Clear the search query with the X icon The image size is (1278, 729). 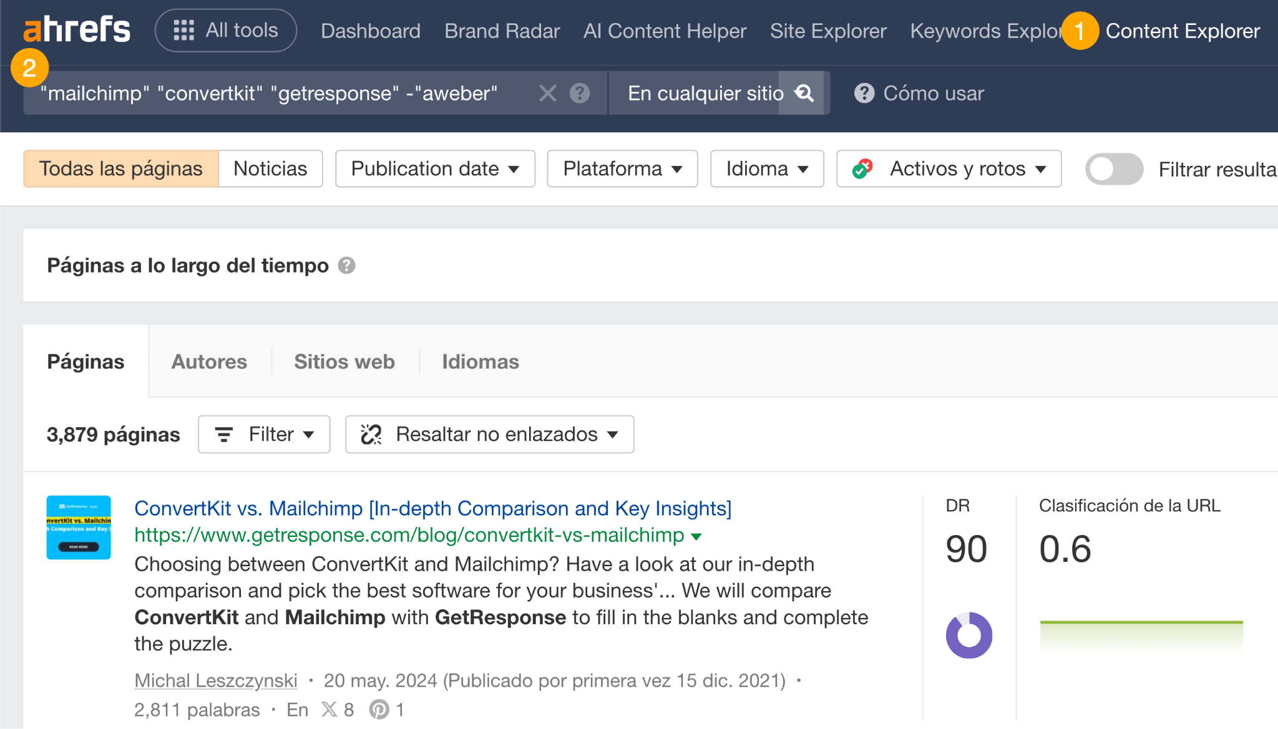pyautogui.click(x=547, y=93)
